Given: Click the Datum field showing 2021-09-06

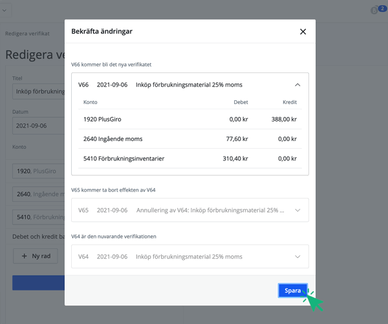Looking at the screenshot, I should tap(38, 125).
